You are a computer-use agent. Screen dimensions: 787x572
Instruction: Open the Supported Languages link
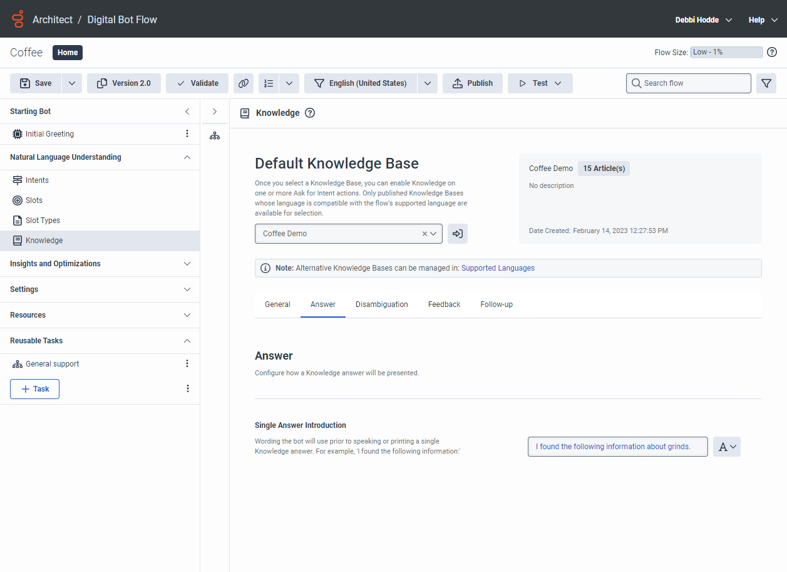tap(498, 268)
